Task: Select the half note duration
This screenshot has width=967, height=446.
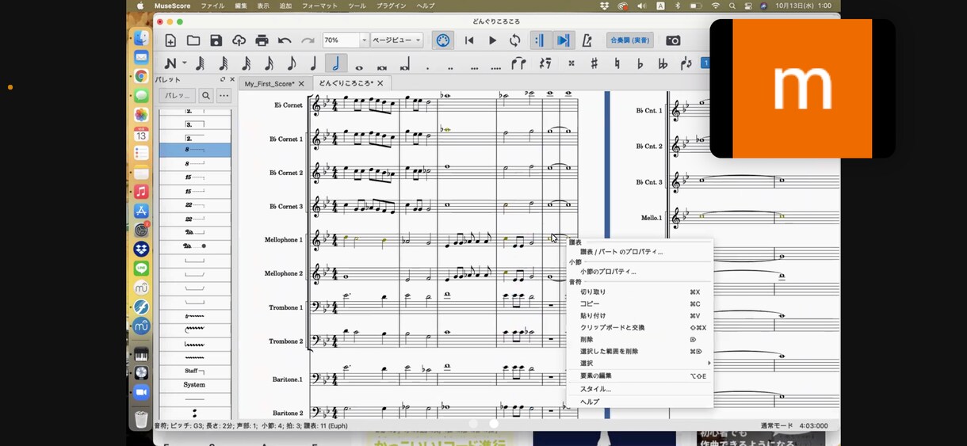Action: tap(336, 63)
